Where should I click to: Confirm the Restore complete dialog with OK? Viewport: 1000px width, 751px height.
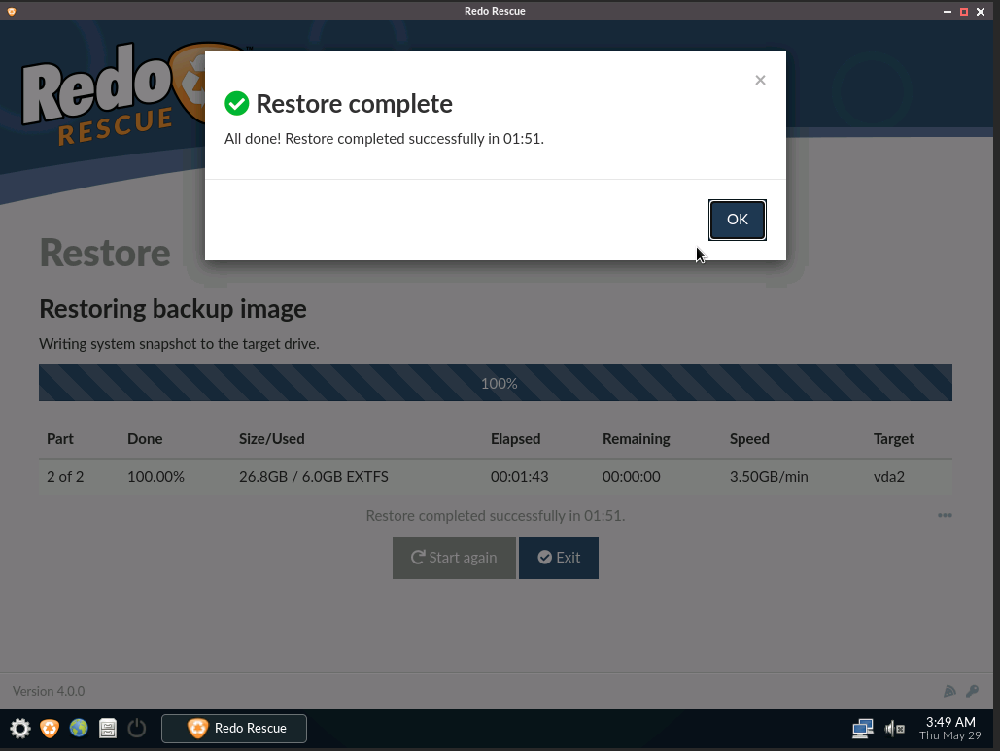pyautogui.click(x=738, y=220)
